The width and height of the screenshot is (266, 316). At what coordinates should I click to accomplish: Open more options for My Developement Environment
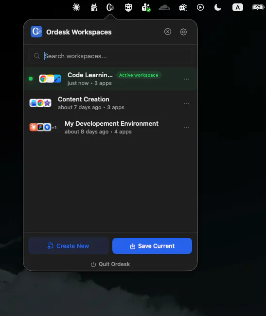(x=186, y=128)
